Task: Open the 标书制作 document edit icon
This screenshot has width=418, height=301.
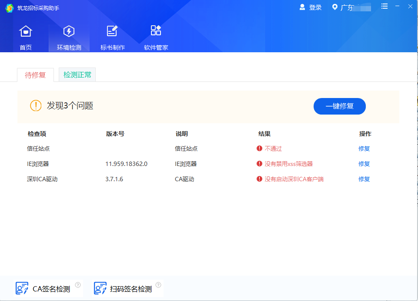Action: click(x=112, y=31)
